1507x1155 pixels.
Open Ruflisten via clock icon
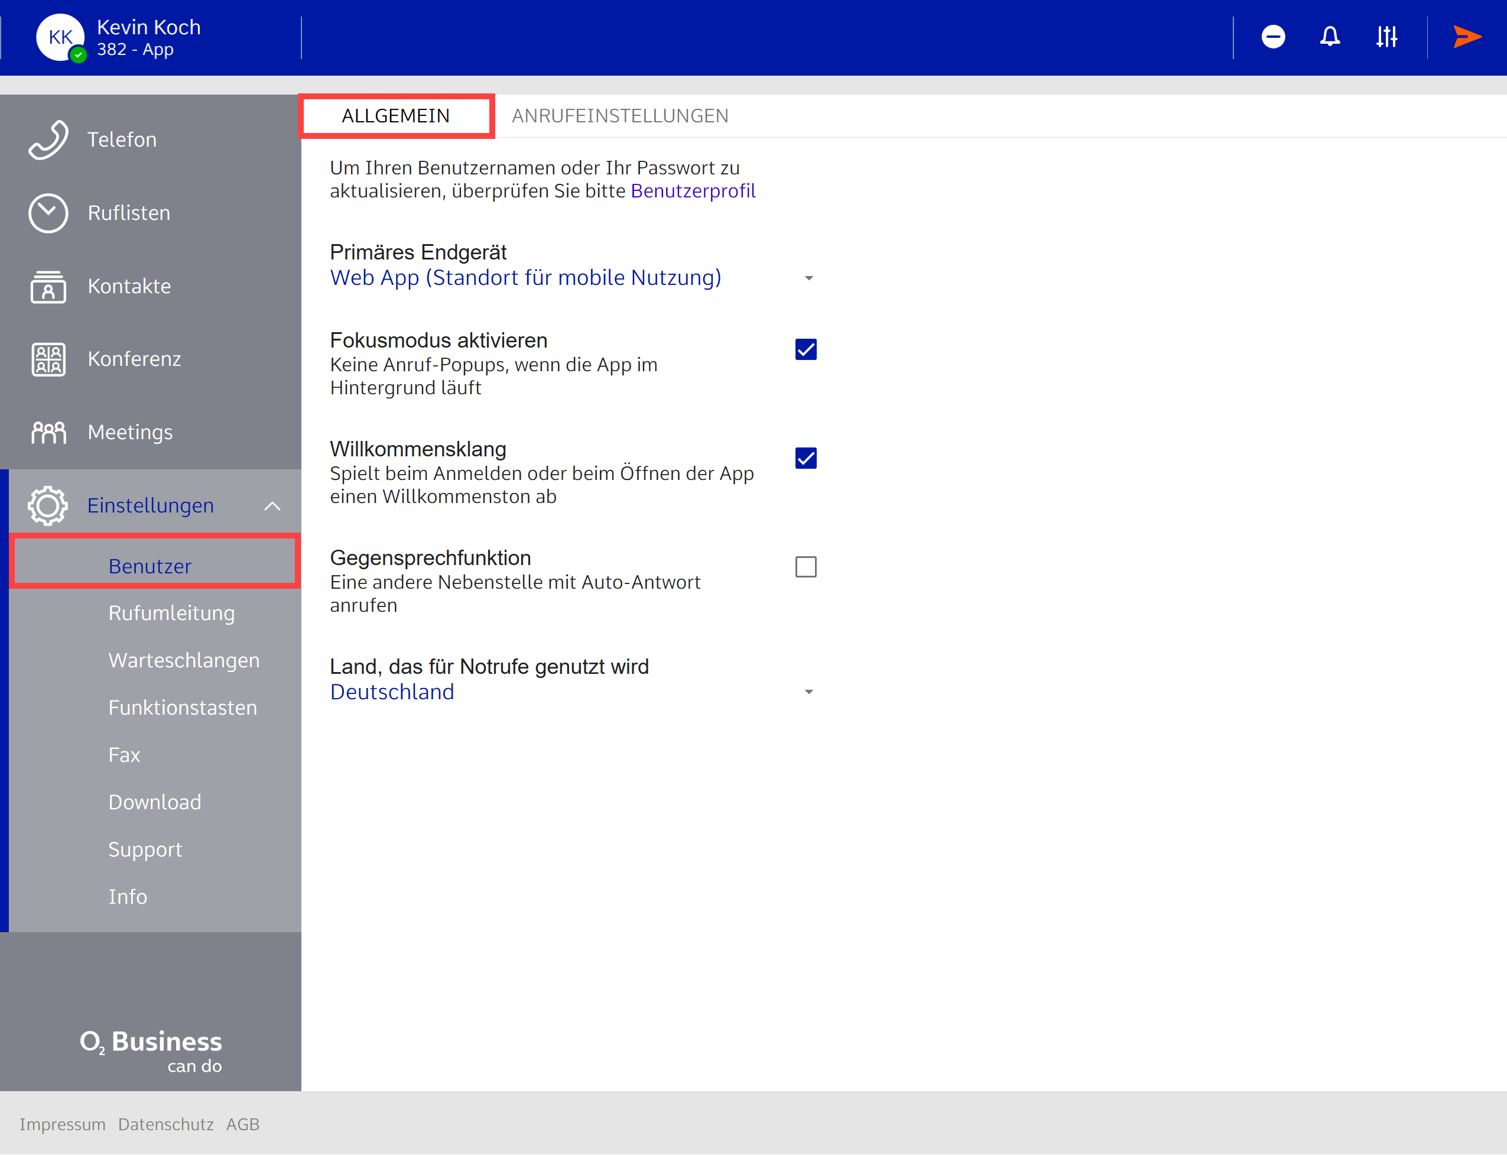[x=48, y=213]
